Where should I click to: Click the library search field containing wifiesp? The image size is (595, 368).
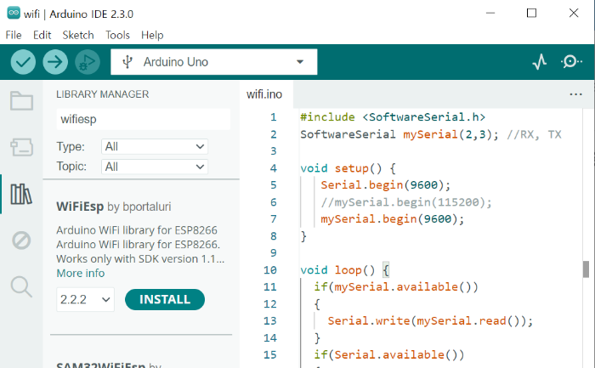tap(143, 119)
